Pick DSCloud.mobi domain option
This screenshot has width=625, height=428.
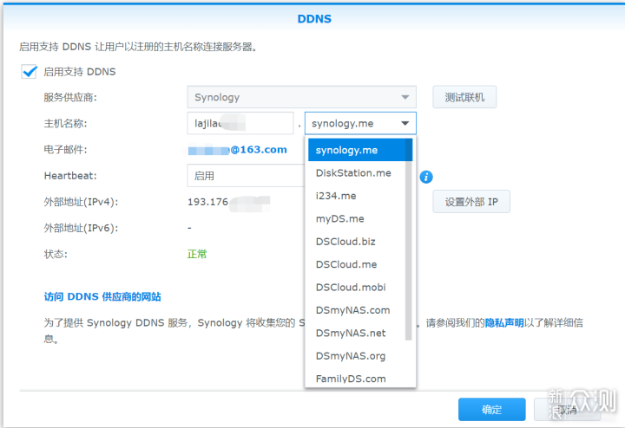click(357, 287)
